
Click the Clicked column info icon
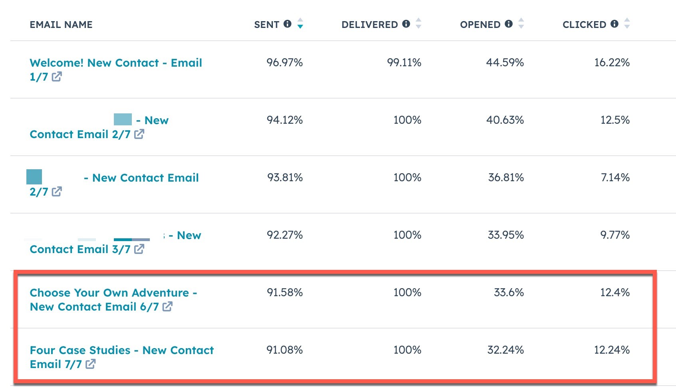click(614, 24)
